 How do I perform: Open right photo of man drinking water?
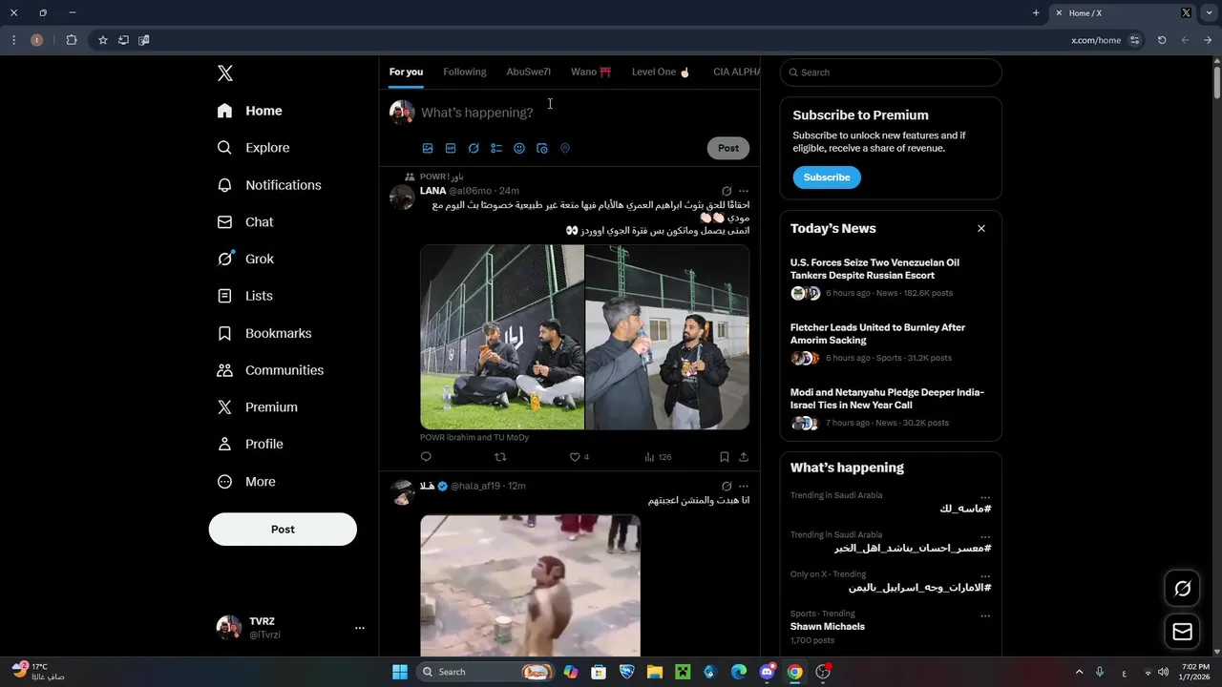tap(667, 337)
